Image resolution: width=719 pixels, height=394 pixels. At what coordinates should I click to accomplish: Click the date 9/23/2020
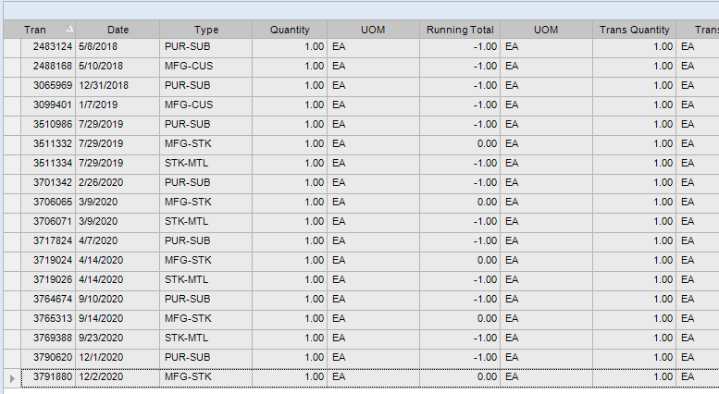(x=101, y=339)
